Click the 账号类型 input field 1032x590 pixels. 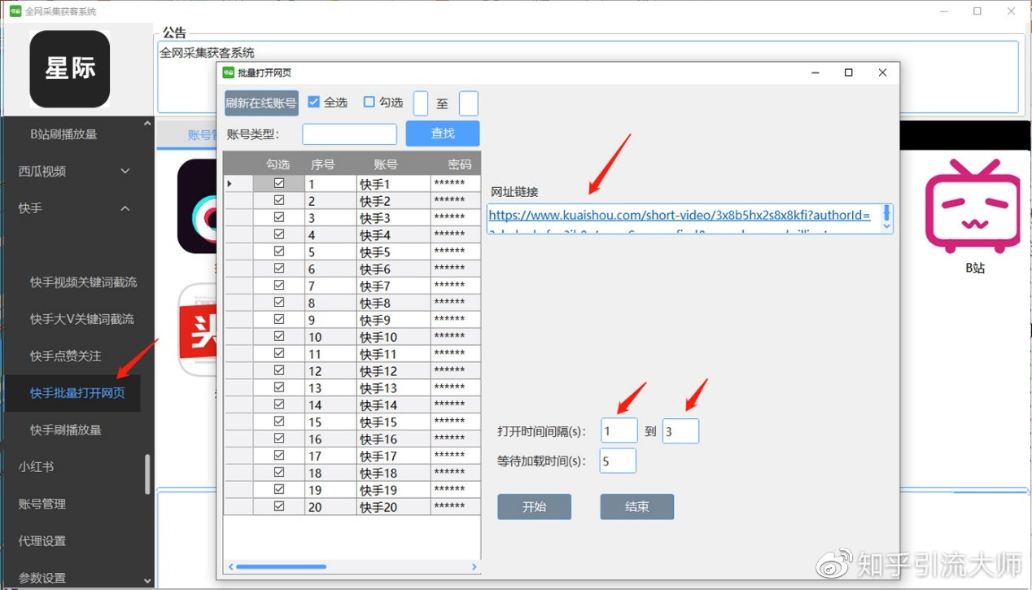coord(349,134)
